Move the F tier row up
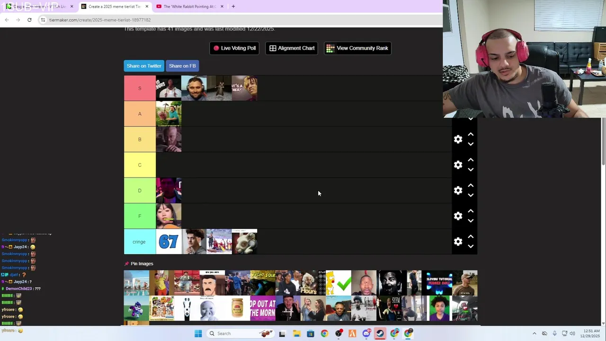The width and height of the screenshot is (606, 341). point(471,211)
